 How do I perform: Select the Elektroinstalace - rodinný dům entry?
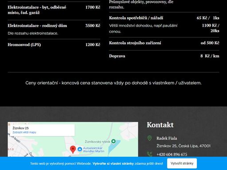tap(54, 29)
